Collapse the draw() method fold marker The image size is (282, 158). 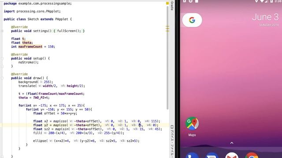tap(2, 78)
